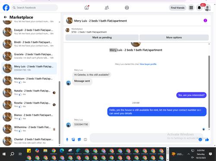
Task: Open the Friends icon in top navigation
Action: click(107, 8)
